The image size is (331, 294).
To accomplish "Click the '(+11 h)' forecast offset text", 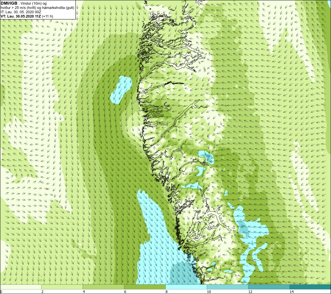I will click(x=47, y=16).
